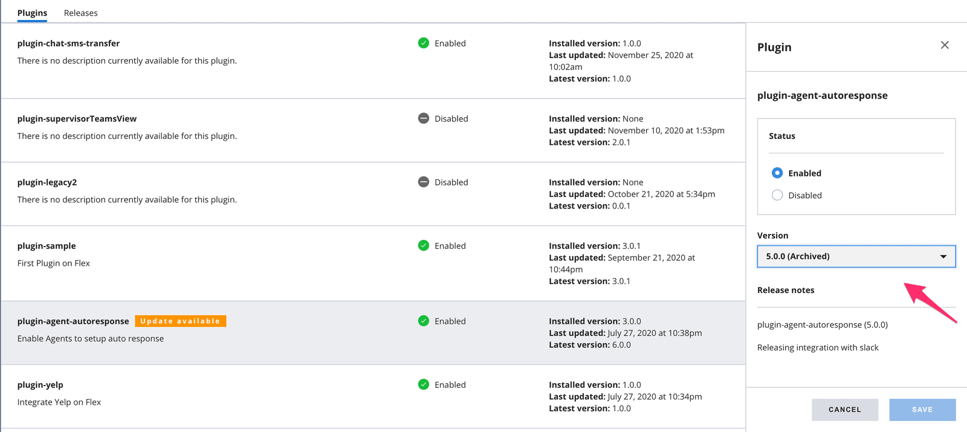The height and width of the screenshot is (432, 967).
Task: Click the orange Update available badge
Action: pyautogui.click(x=180, y=321)
